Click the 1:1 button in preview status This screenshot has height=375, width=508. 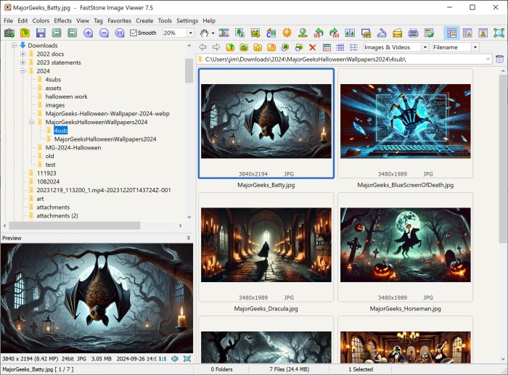tap(163, 359)
